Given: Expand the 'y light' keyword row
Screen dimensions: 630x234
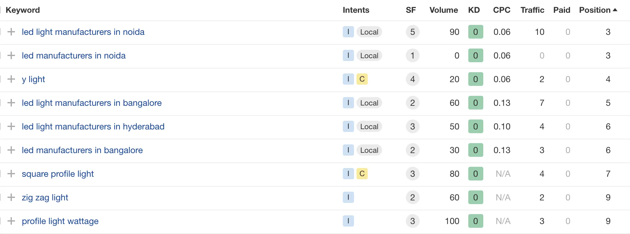Looking at the screenshot, I should 11,79.
